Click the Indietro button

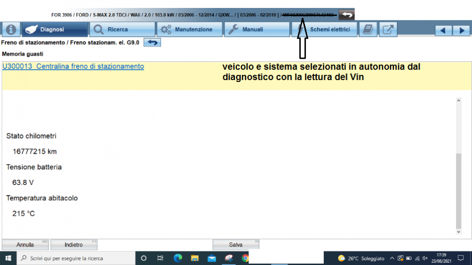coord(74,245)
